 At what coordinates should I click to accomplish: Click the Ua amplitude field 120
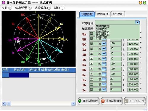pos(116,64)
